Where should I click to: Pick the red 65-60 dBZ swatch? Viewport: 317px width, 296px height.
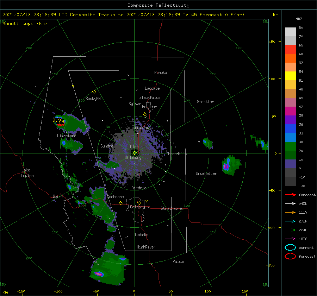(290, 49)
